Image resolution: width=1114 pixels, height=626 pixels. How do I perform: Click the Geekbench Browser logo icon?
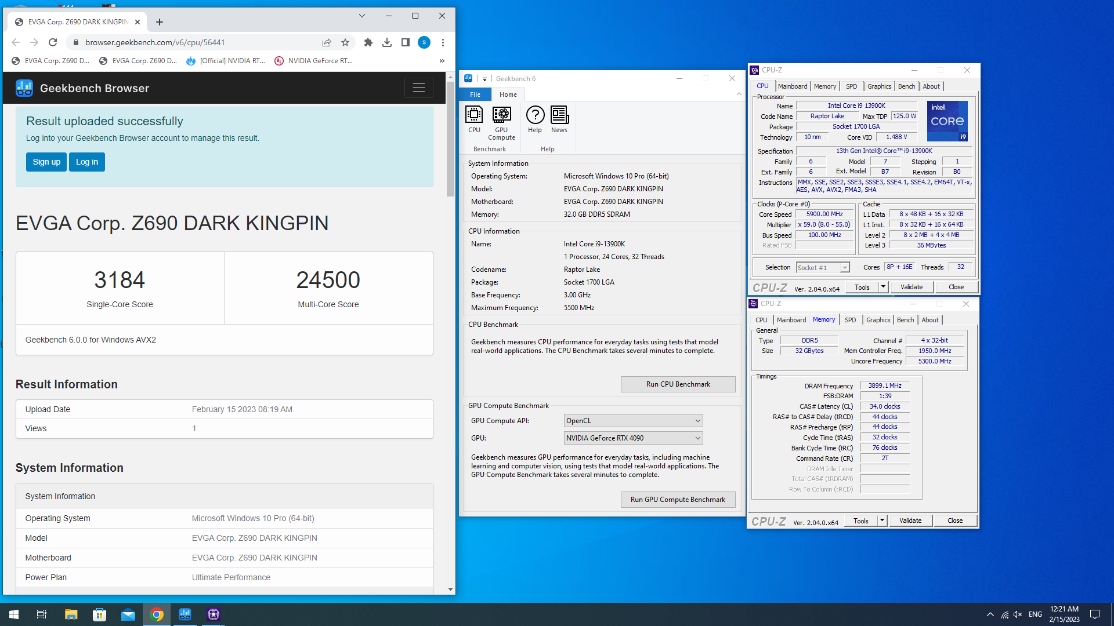pyautogui.click(x=24, y=88)
